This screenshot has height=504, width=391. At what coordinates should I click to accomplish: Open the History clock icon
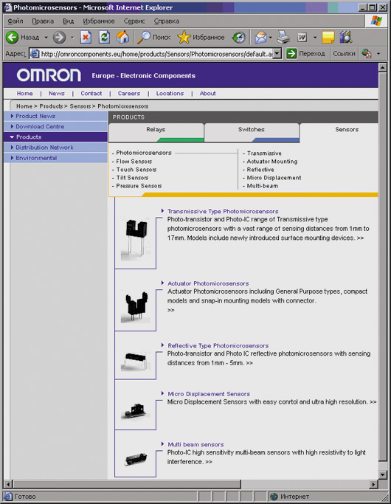coord(239,38)
